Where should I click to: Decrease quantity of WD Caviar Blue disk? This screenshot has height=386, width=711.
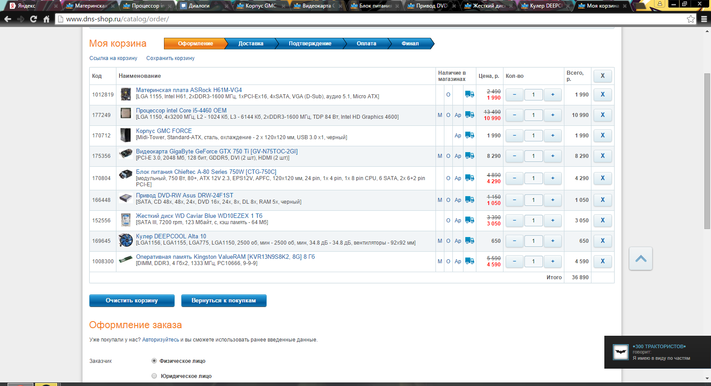point(515,220)
